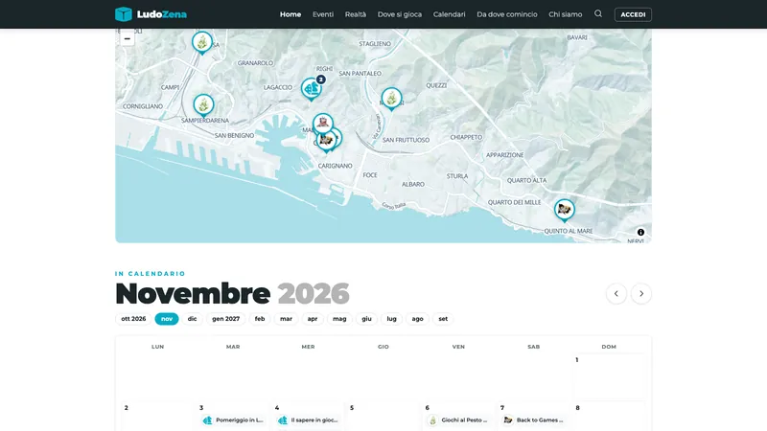Select the marker at Quinto al Mare
The height and width of the screenshot is (431, 767).
point(565,210)
